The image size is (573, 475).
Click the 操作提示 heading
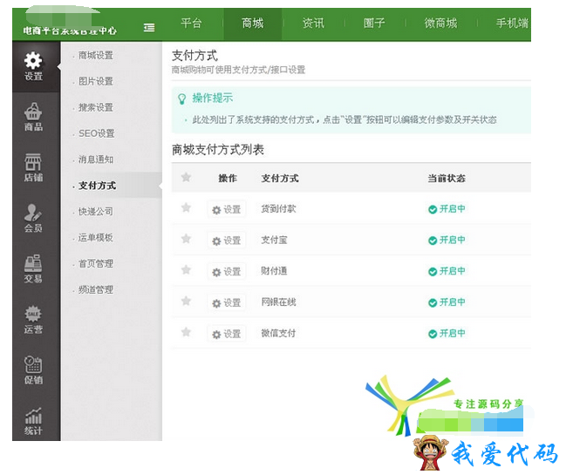[212, 98]
